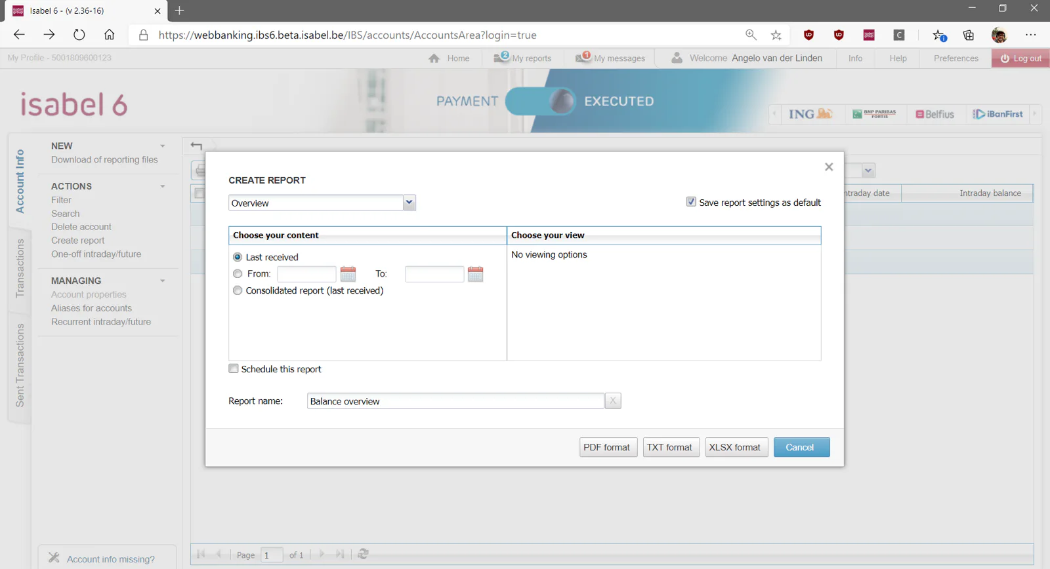Image resolution: width=1050 pixels, height=569 pixels.
Task: Enable Schedule this report checkbox
Action: [x=234, y=368]
